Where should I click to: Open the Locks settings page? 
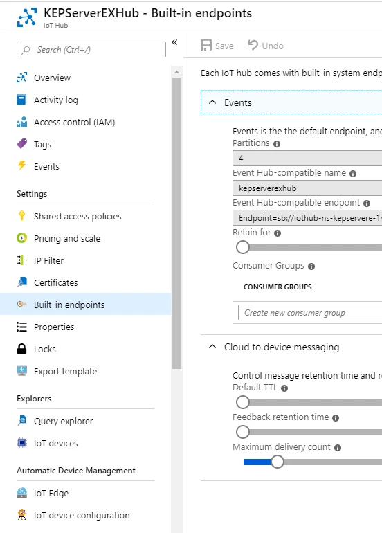point(44,349)
